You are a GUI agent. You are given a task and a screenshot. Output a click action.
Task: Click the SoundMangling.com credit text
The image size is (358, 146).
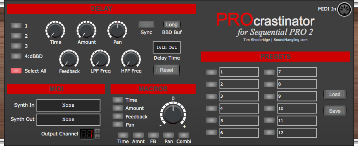click(x=290, y=40)
